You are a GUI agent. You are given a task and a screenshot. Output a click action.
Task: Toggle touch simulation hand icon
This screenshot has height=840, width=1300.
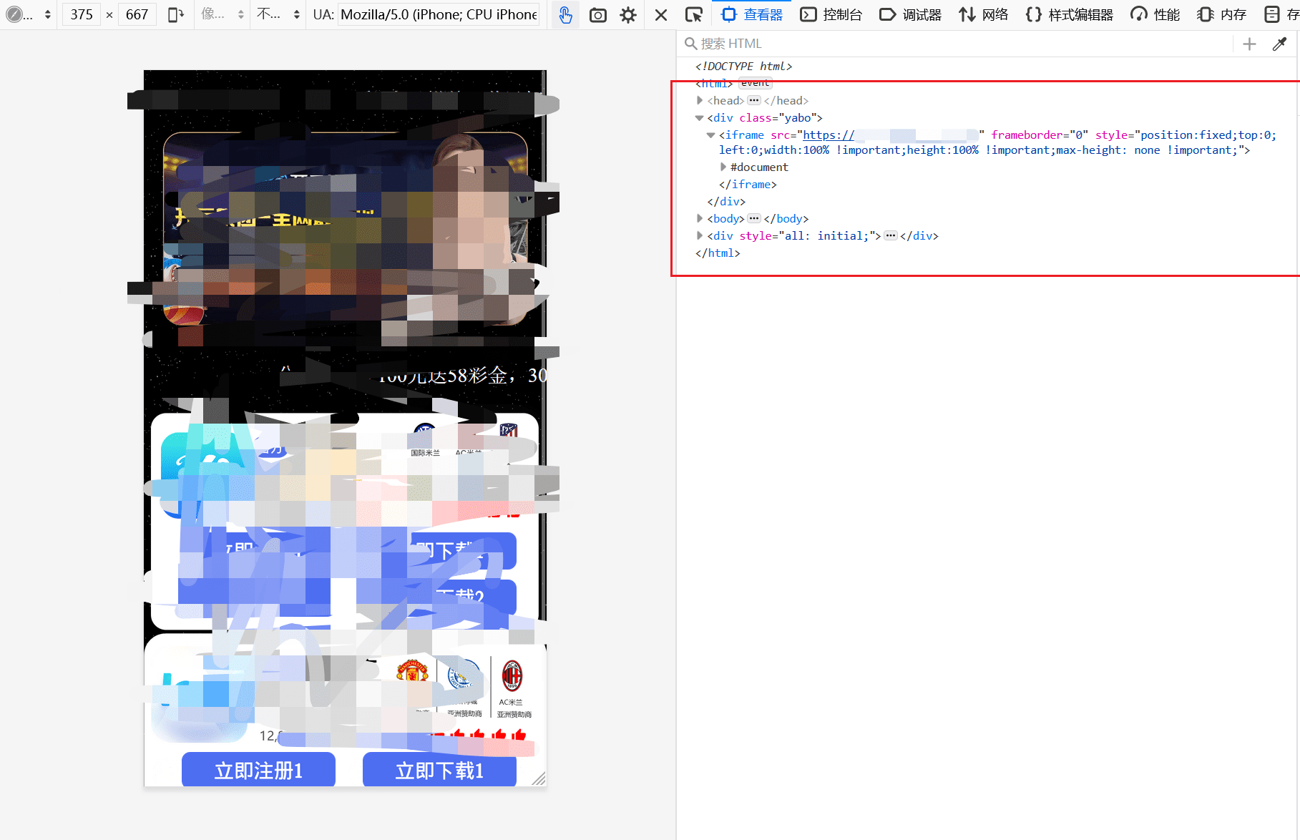coord(565,15)
